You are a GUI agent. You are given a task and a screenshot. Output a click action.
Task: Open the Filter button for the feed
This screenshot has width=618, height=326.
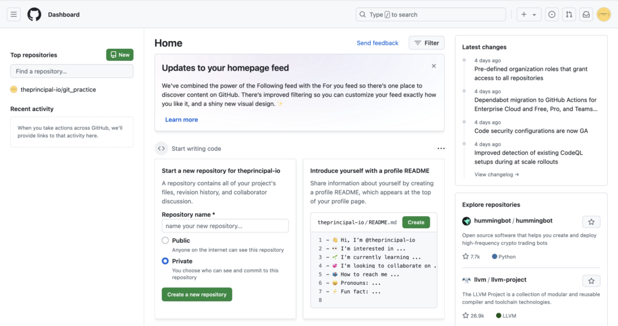coord(427,43)
